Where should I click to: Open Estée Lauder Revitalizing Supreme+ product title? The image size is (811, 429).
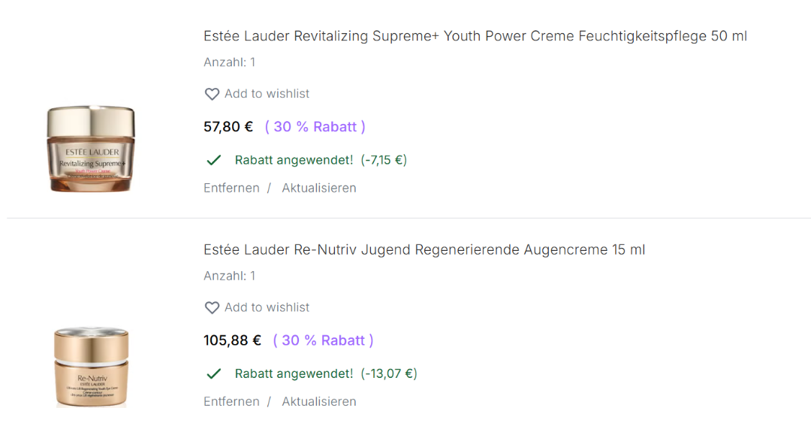475,36
